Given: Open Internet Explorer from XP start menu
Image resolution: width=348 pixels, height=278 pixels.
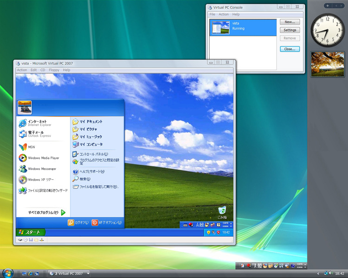Looking at the screenshot, I should [x=35, y=123].
